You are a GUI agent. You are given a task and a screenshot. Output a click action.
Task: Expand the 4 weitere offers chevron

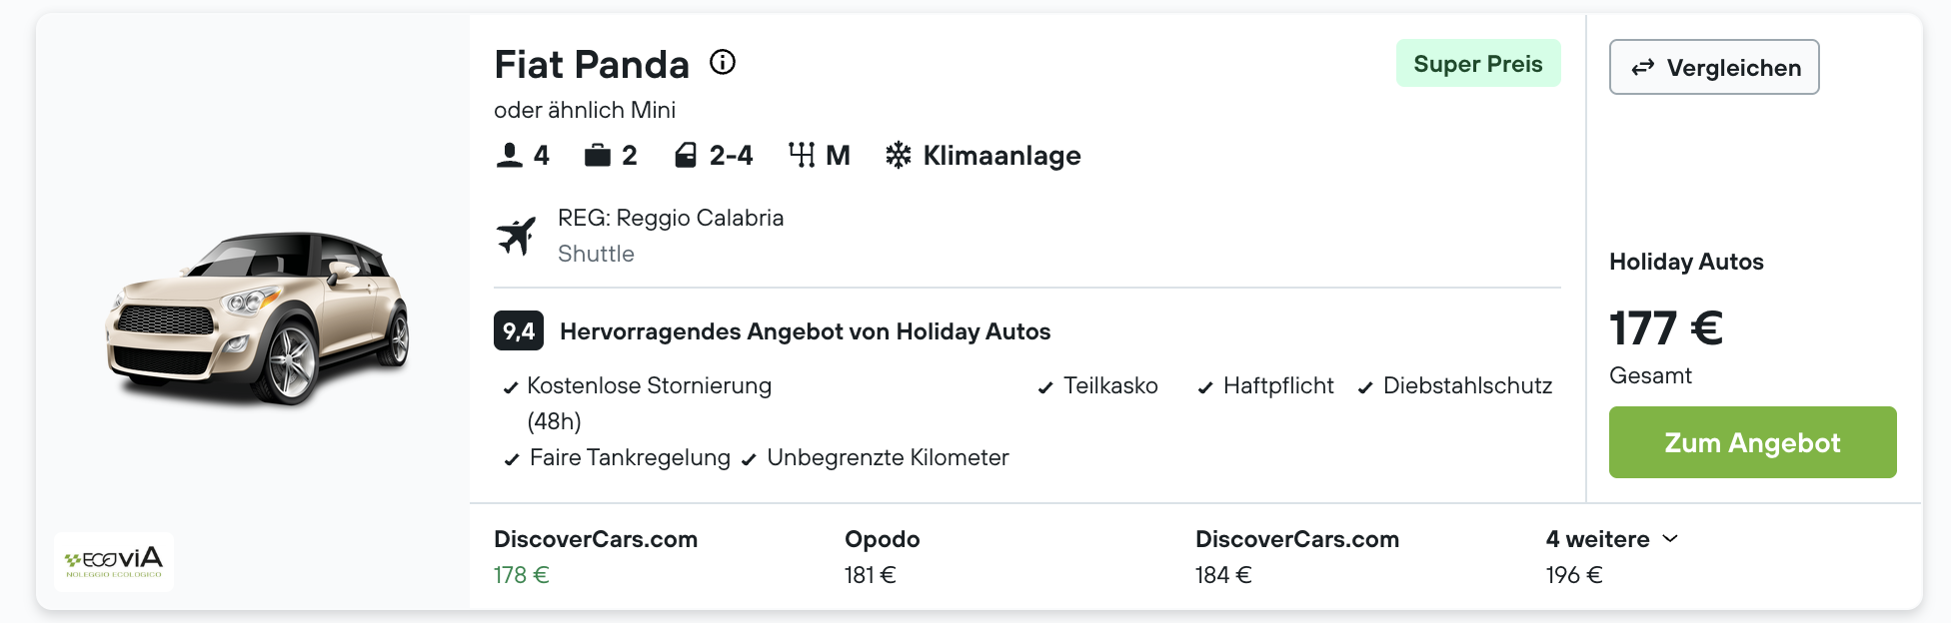pos(1670,539)
